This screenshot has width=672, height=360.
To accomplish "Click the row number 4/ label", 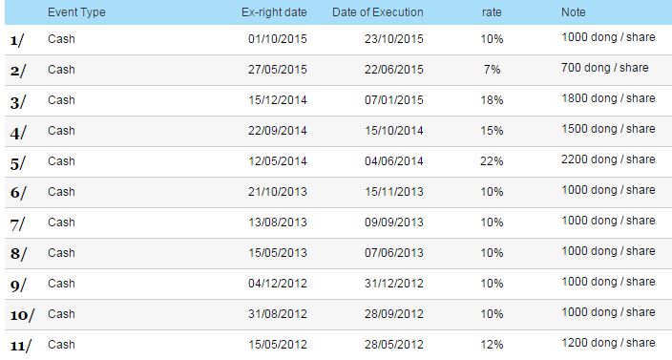I will [x=18, y=133].
